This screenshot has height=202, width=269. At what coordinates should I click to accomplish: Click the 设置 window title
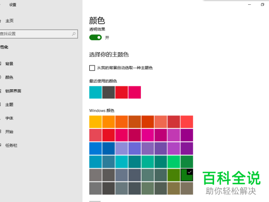(x=13, y=5)
